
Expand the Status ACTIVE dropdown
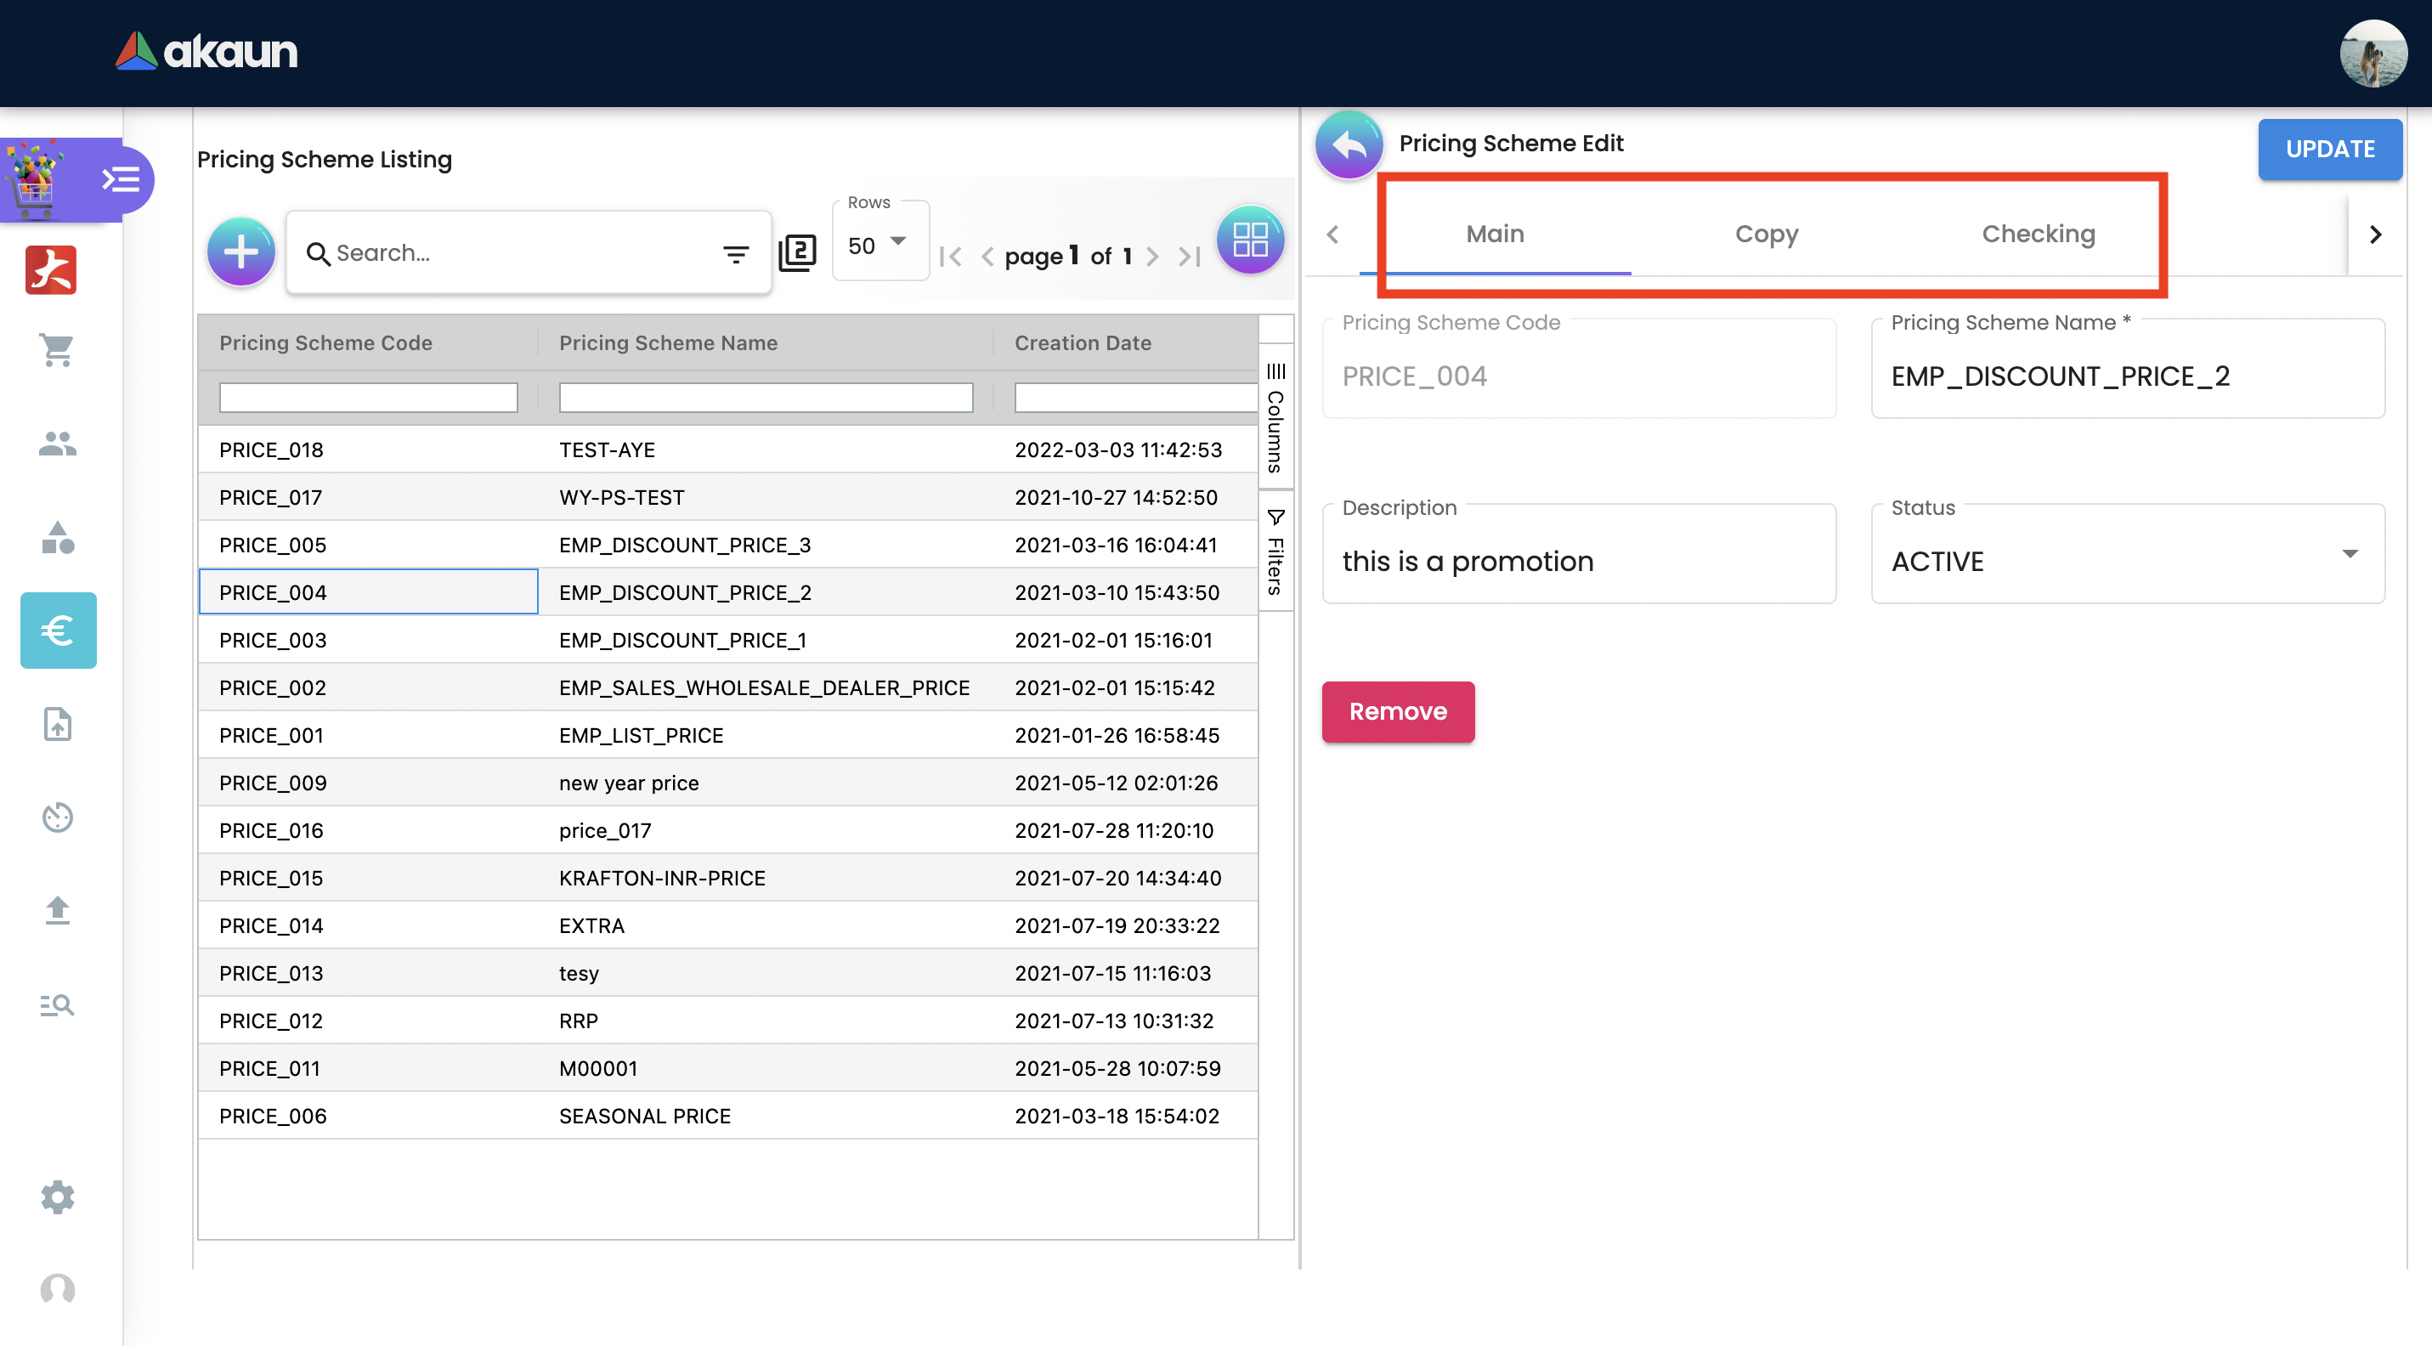[2350, 554]
